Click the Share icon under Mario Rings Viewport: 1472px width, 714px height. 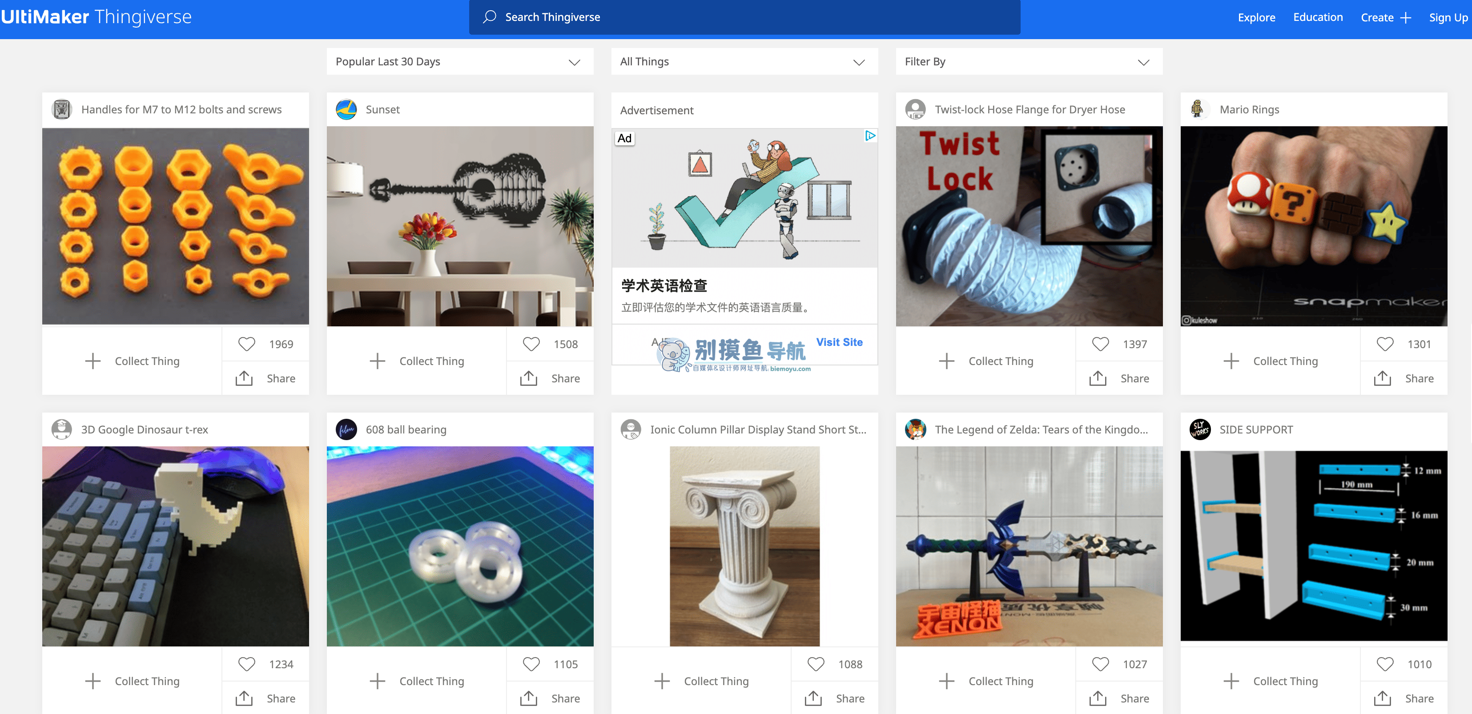[x=1382, y=378]
